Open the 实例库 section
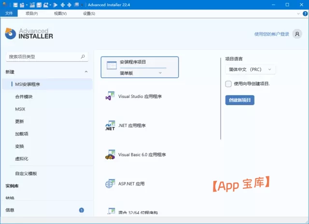 click(12, 186)
